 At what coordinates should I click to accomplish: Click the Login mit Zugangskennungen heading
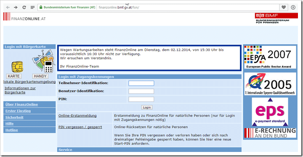[86, 77]
